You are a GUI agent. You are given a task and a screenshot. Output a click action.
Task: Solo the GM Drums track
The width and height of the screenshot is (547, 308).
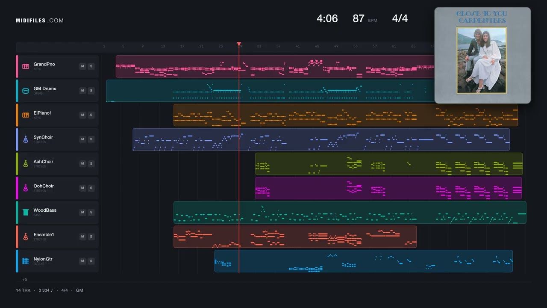point(91,91)
